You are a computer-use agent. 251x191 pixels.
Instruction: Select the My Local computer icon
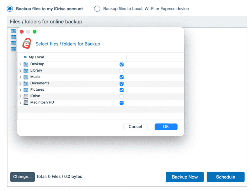tap(25, 57)
